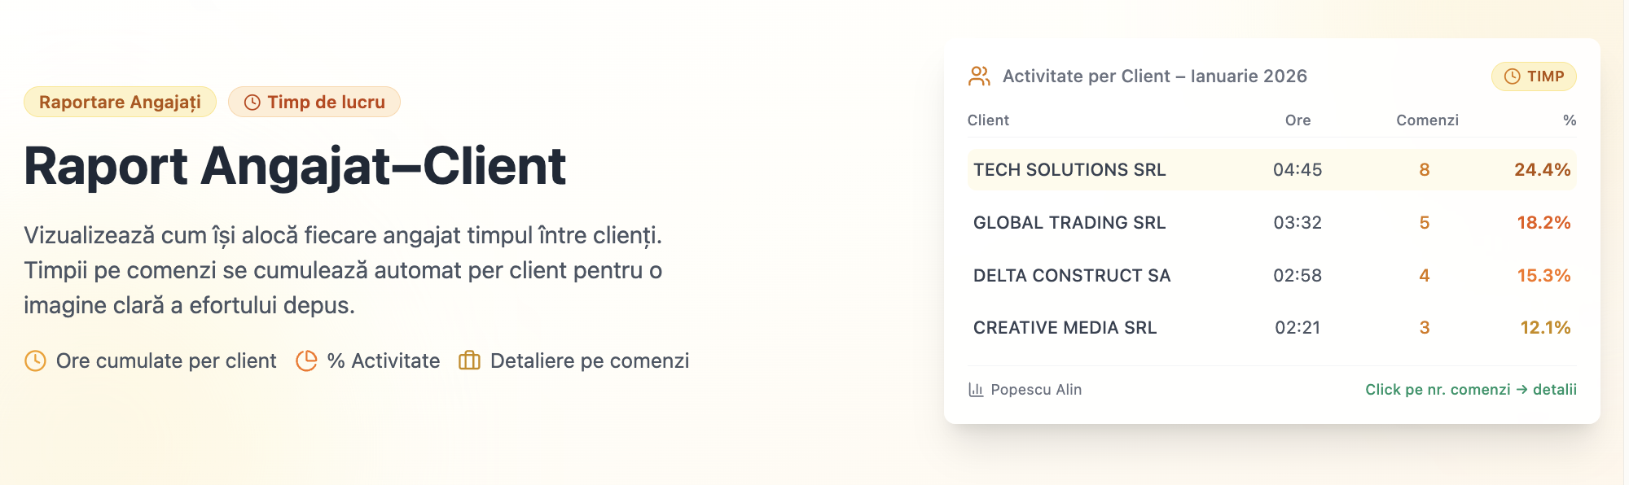Click the Client column header
Screen dimensions: 1629x485
pos(988,120)
